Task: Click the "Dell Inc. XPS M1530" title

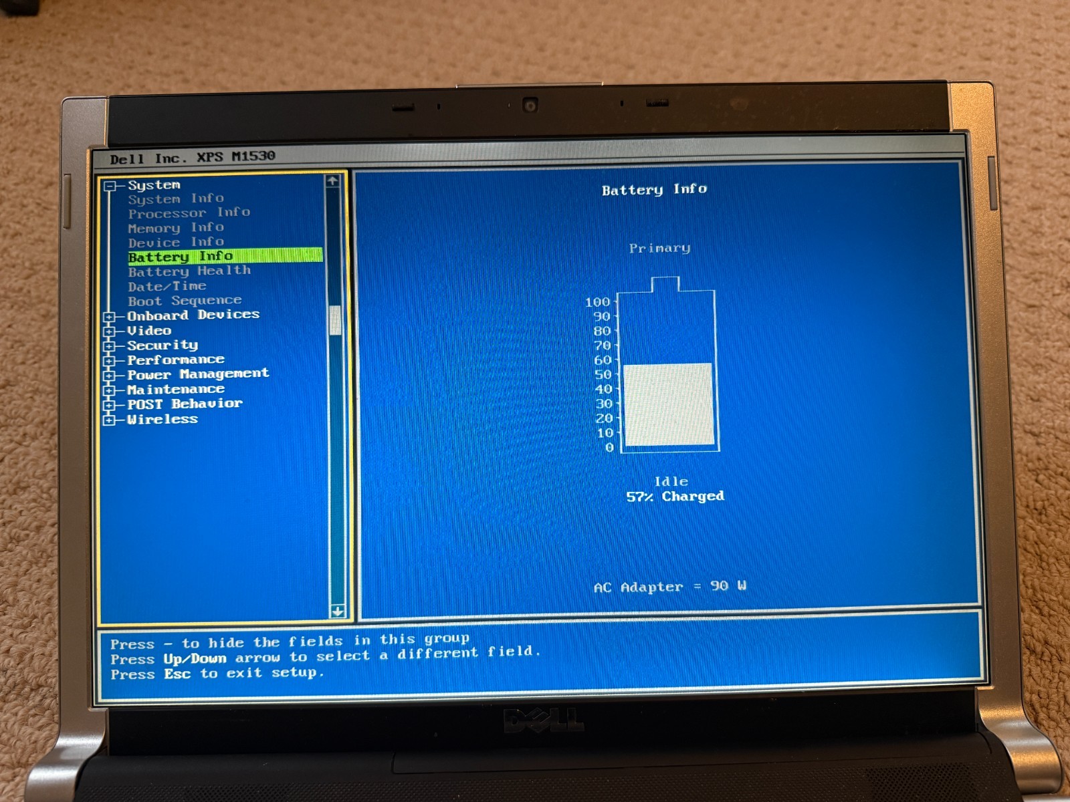Action: pos(193,158)
